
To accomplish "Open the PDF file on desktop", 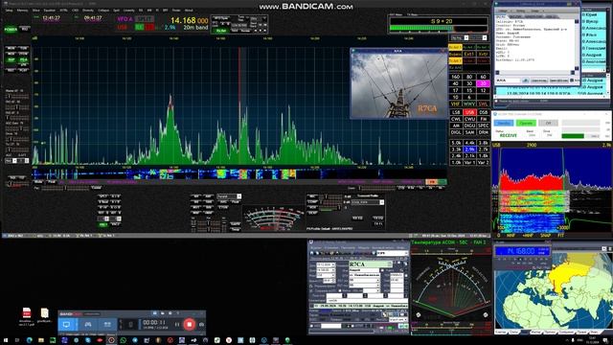I will point(26,315).
